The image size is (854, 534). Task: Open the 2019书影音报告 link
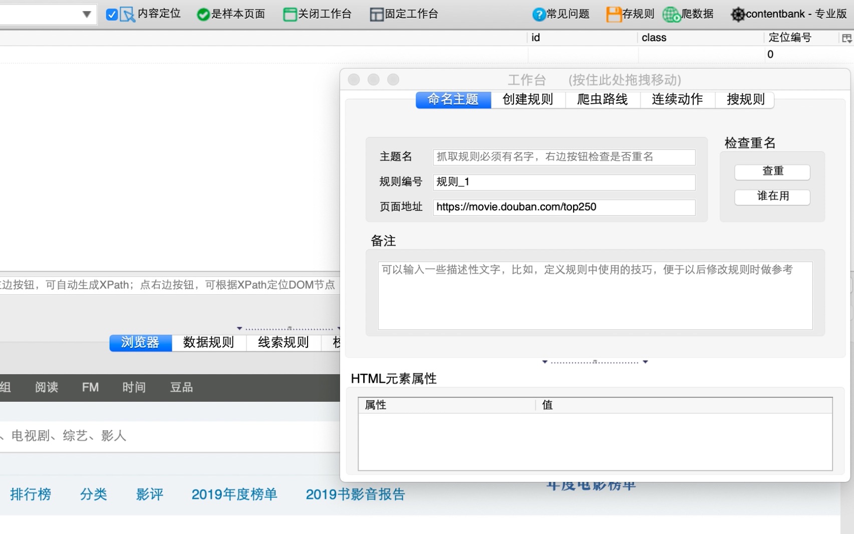355,494
